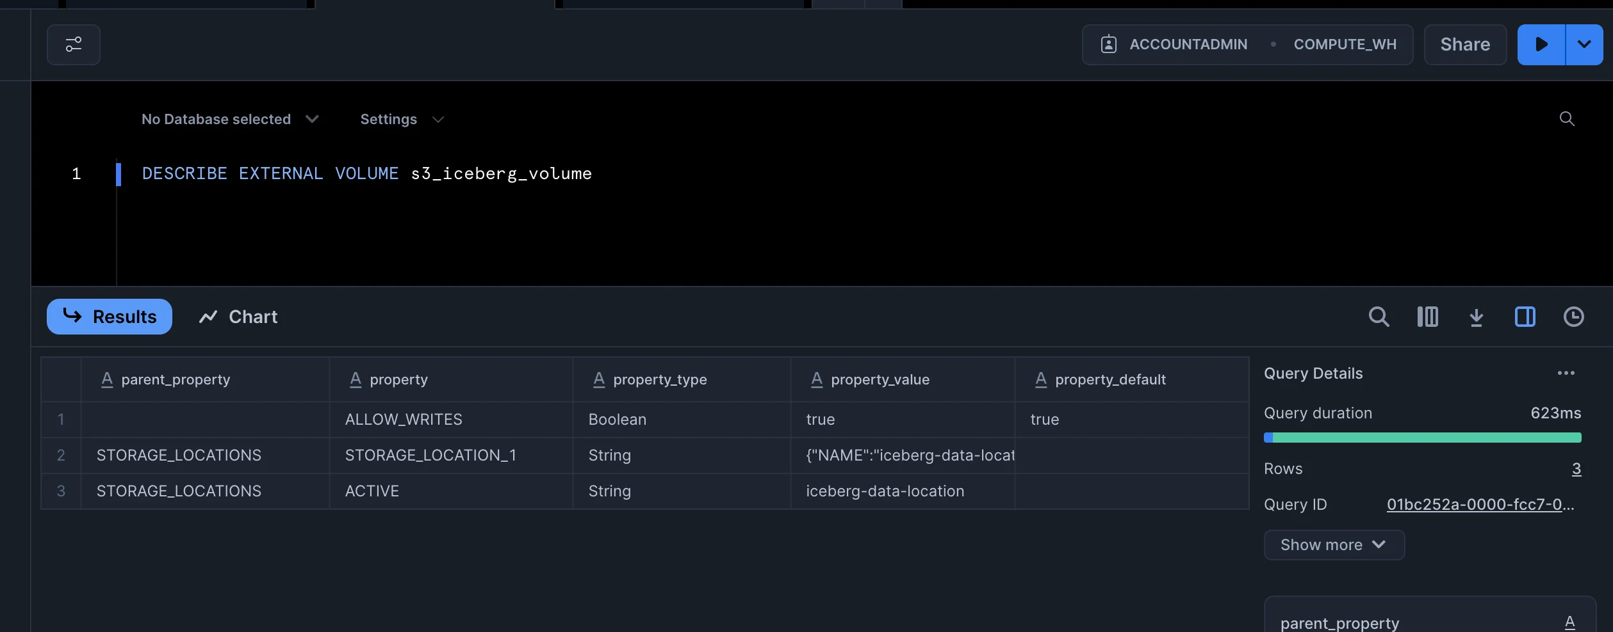Open Query Details more options menu
The height and width of the screenshot is (632, 1613).
(x=1566, y=374)
